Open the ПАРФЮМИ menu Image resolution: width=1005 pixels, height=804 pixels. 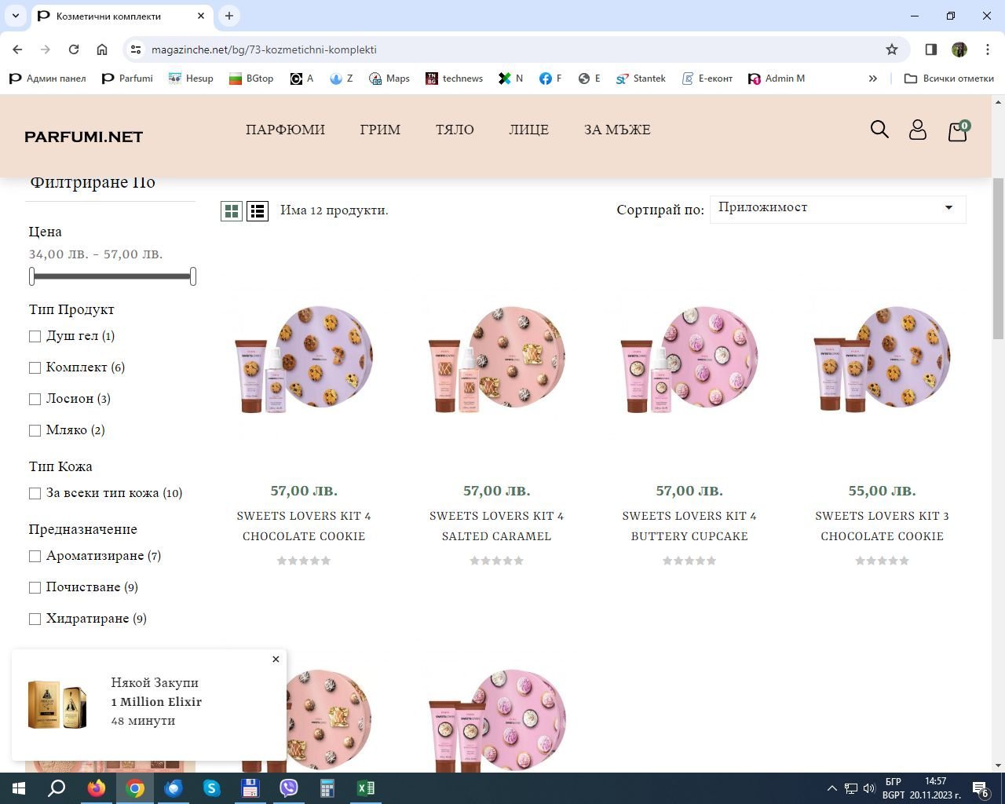285,130
